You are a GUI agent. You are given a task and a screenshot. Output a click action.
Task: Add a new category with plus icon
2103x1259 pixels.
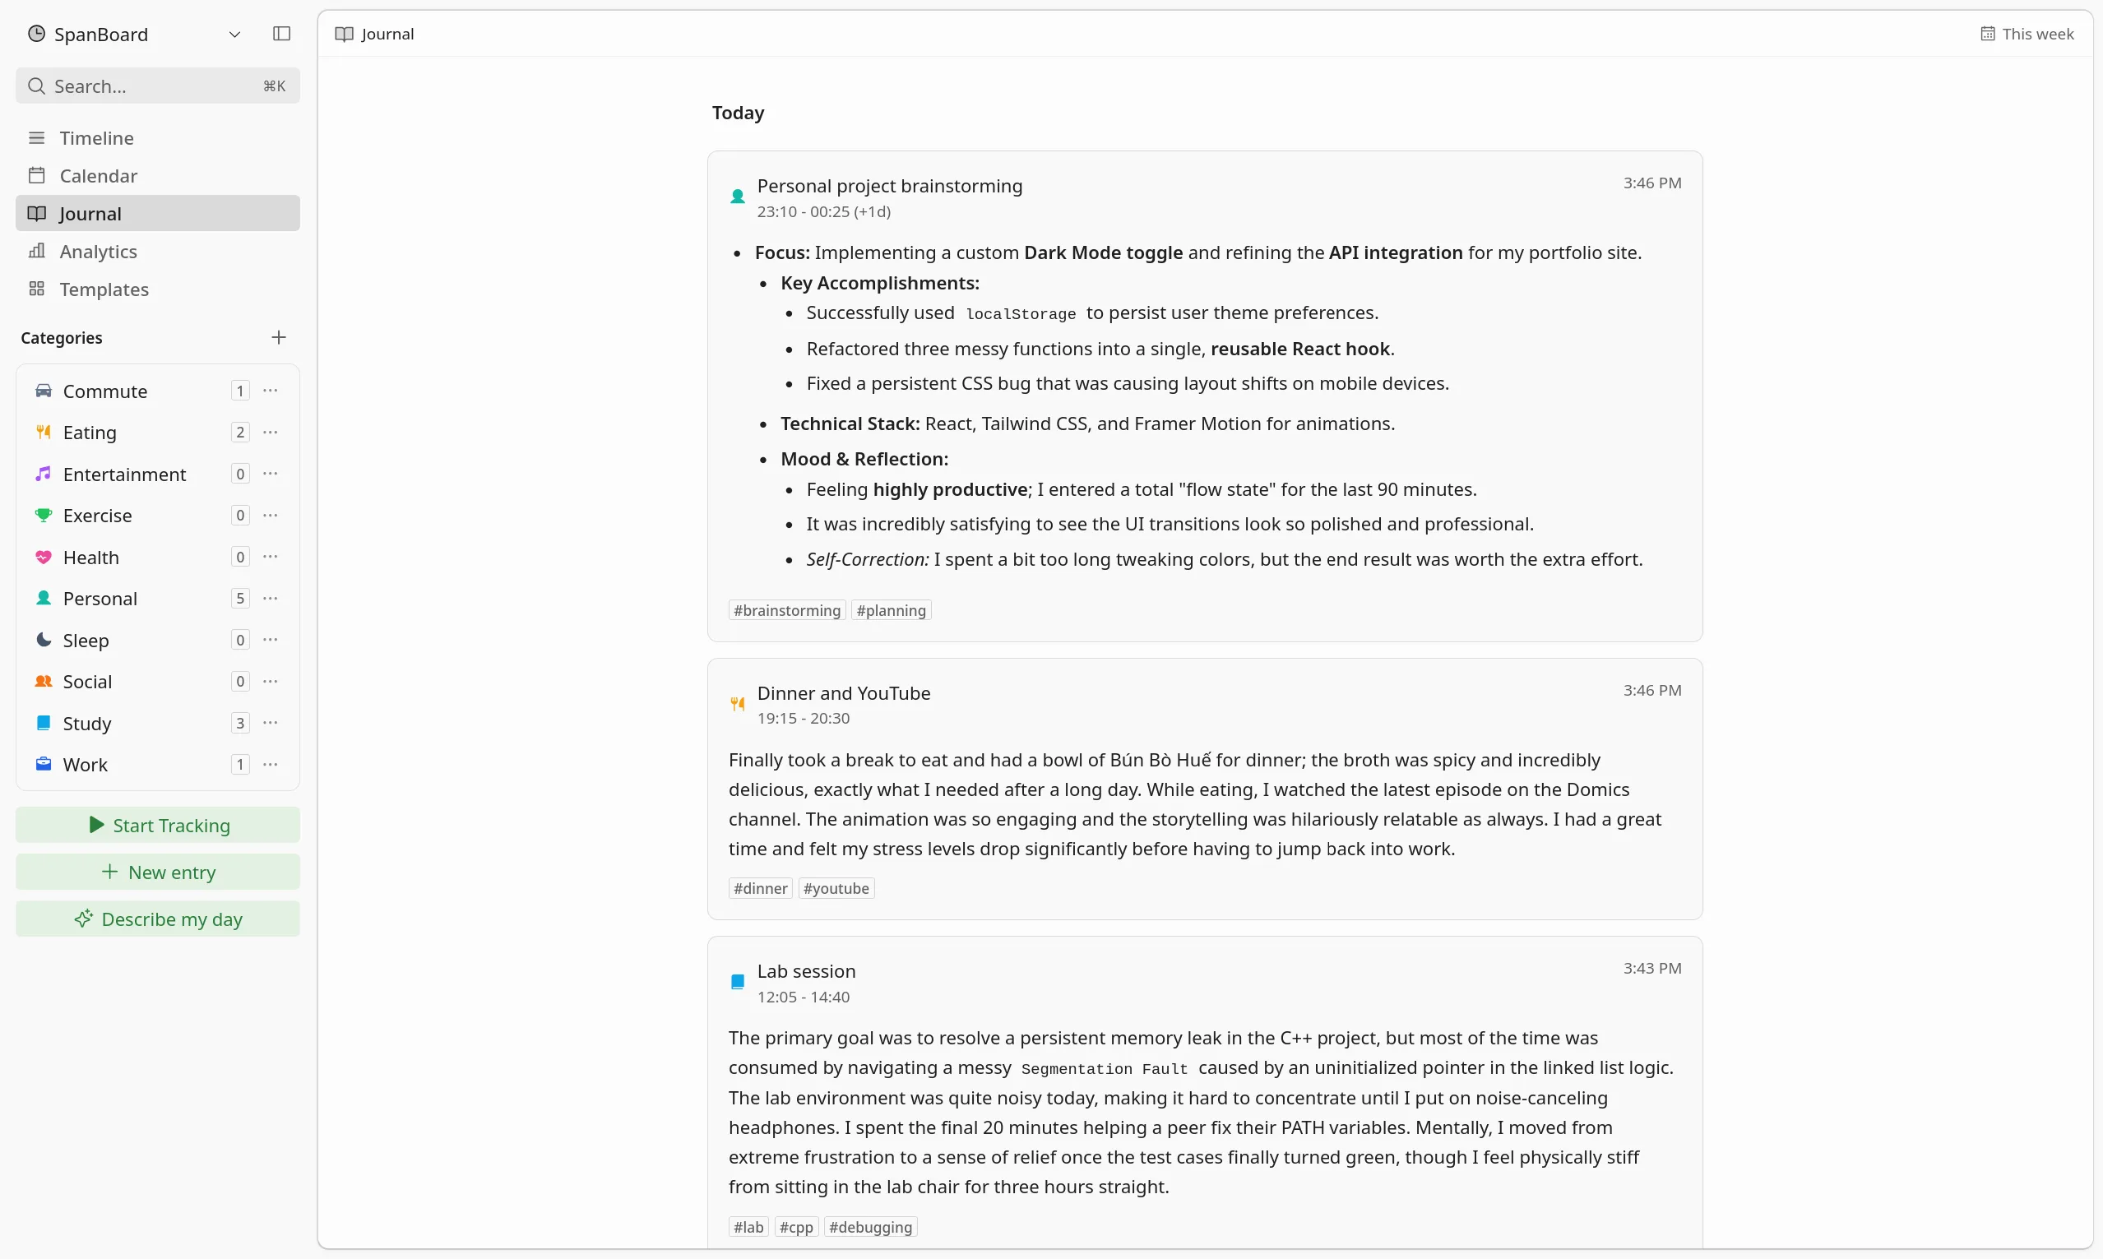[278, 338]
